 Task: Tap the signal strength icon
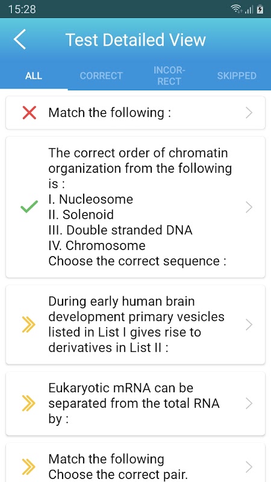click(x=249, y=10)
